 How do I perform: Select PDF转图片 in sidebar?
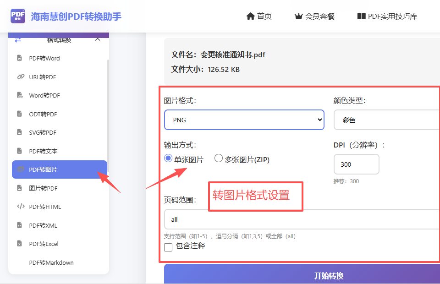60,169
